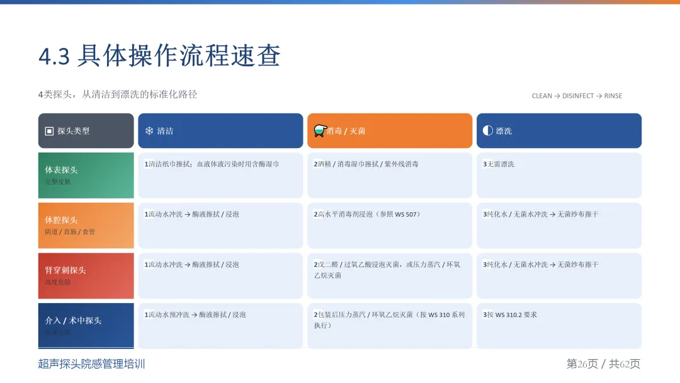Viewport: 680px width, 383px height.
Task: Click cell 高水平消毒剂浸泡（参照 WS 507）
Action: tap(390, 226)
